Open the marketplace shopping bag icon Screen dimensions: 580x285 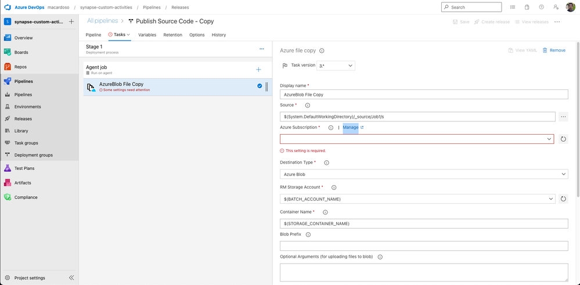click(527, 7)
